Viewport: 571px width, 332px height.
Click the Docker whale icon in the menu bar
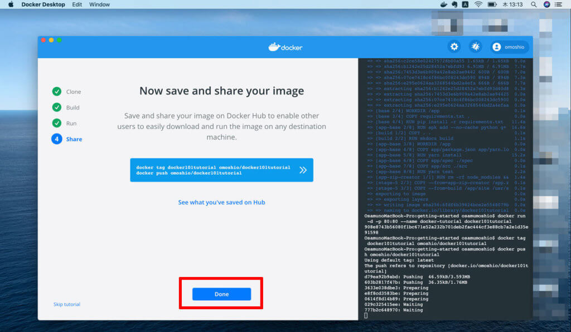[x=443, y=4]
